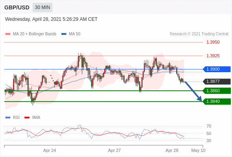Image resolution: width=232 pixels, height=157 pixels.
Task: Click the 1.3950 resistance price label
Action: [x=213, y=42]
